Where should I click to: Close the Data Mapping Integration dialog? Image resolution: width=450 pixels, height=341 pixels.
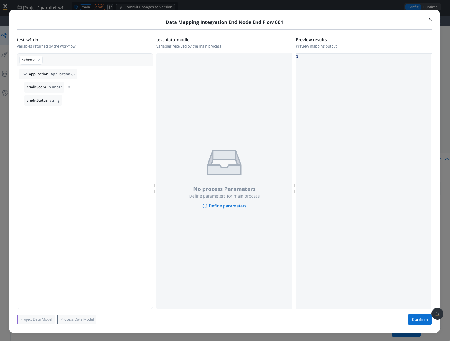click(x=430, y=19)
